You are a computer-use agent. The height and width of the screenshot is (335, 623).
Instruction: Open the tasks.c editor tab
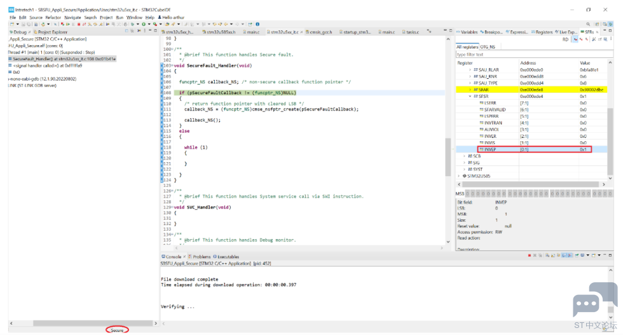point(411,32)
